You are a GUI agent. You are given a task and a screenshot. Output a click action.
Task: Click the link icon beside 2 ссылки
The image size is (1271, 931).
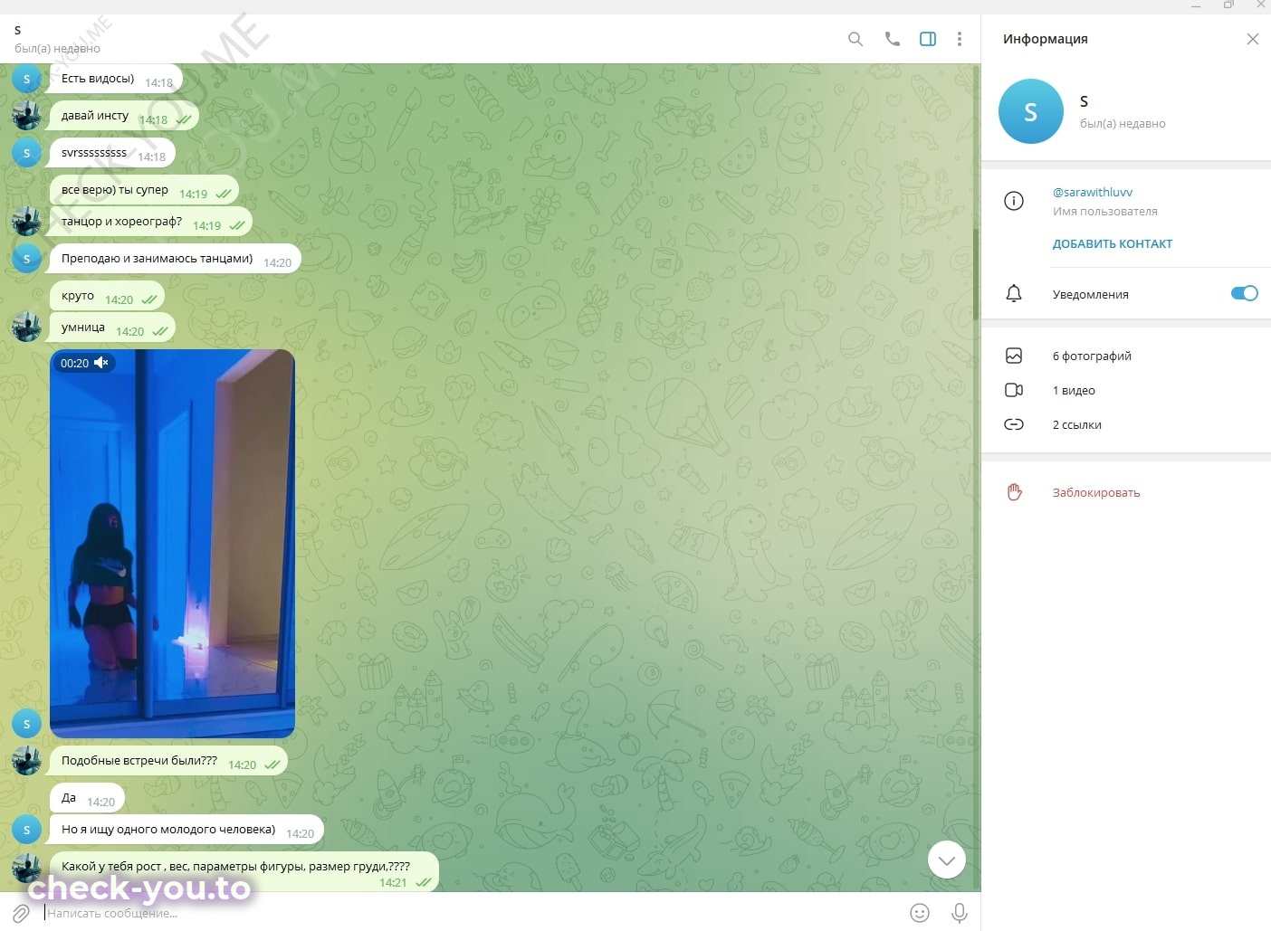click(x=1014, y=424)
